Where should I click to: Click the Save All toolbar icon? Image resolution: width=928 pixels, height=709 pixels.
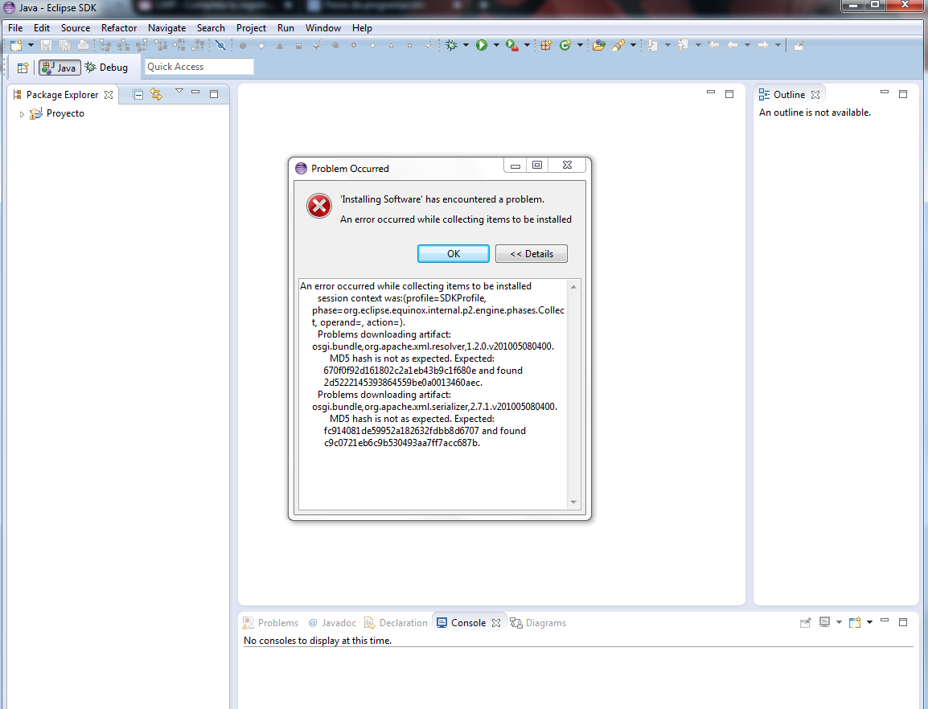click(x=64, y=46)
